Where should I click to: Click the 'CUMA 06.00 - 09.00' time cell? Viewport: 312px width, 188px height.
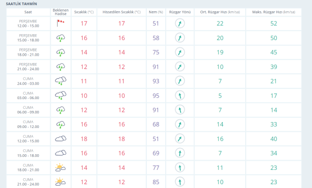pos(28,110)
